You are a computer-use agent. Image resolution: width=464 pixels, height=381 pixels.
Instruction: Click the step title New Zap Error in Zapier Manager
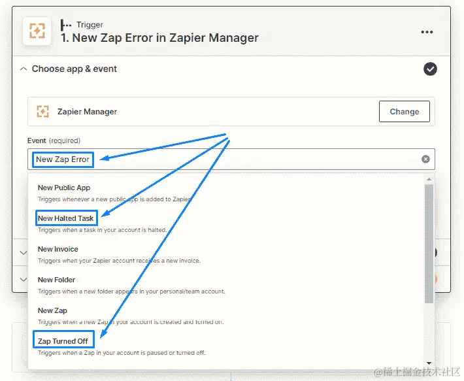(159, 38)
